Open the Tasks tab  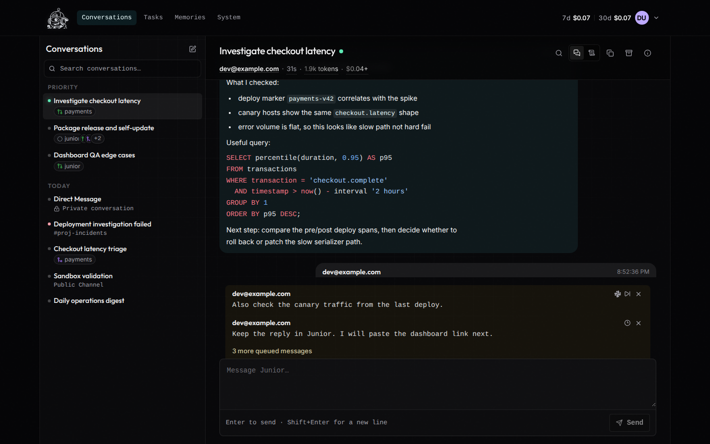153,17
